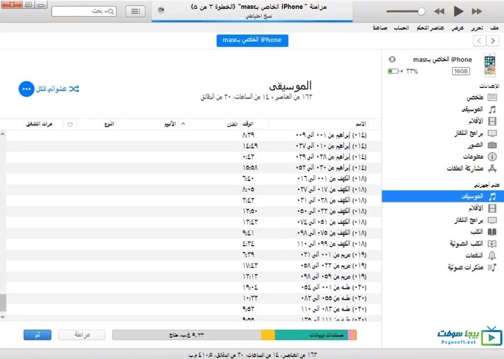
Task: Select track (٠١٩) مريم من ٠٥٩ الى ٠٩٨
Action: (194, 276)
